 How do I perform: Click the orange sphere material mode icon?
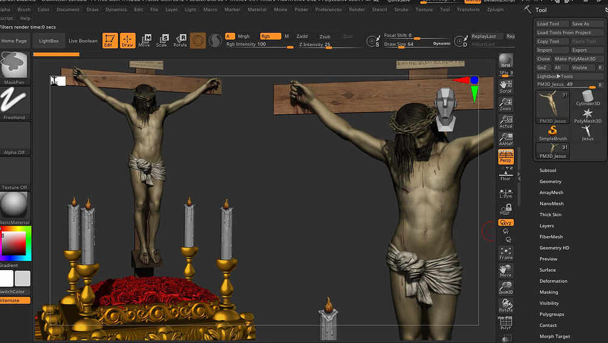198,41
